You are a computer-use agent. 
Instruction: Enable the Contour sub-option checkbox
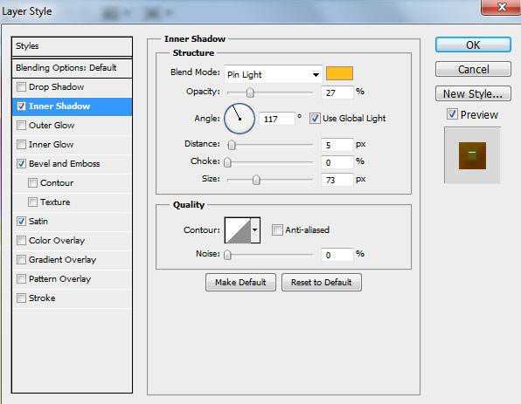32,183
